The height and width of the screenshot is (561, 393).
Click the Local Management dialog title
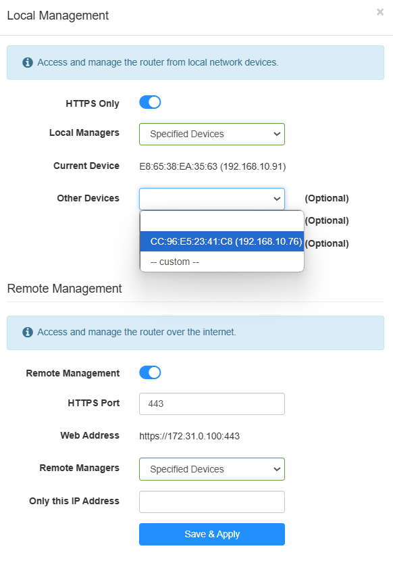[x=57, y=16]
